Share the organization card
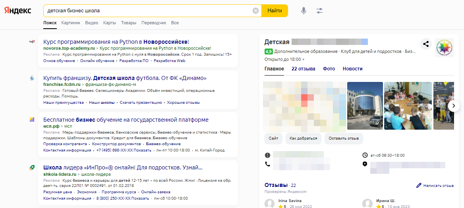464x208 pixels. pos(426,44)
